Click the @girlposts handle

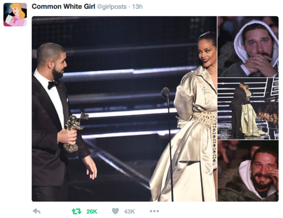tap(112, 7)
